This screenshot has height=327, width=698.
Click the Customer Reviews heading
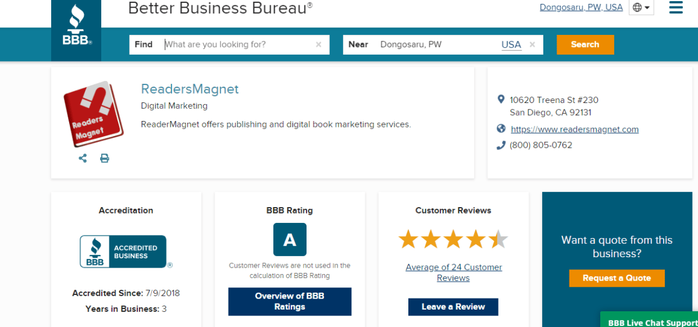coord(453,211)
